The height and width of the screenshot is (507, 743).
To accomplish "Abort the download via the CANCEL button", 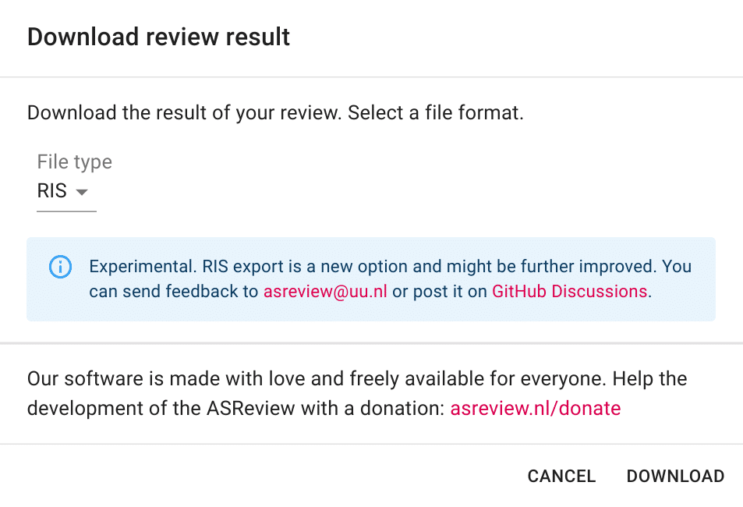I will (561, 476).
